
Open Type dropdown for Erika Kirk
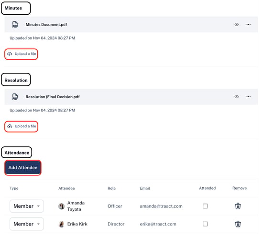click(x=27, y=224)
